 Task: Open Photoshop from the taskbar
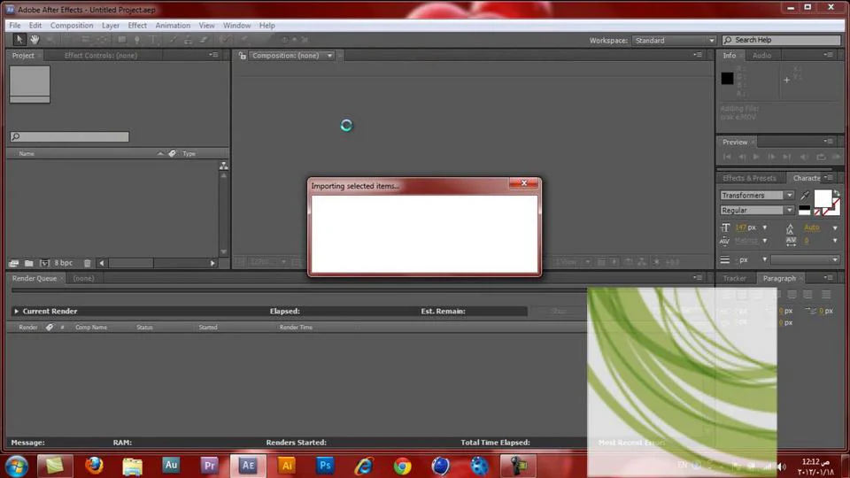tap(325, 465)
